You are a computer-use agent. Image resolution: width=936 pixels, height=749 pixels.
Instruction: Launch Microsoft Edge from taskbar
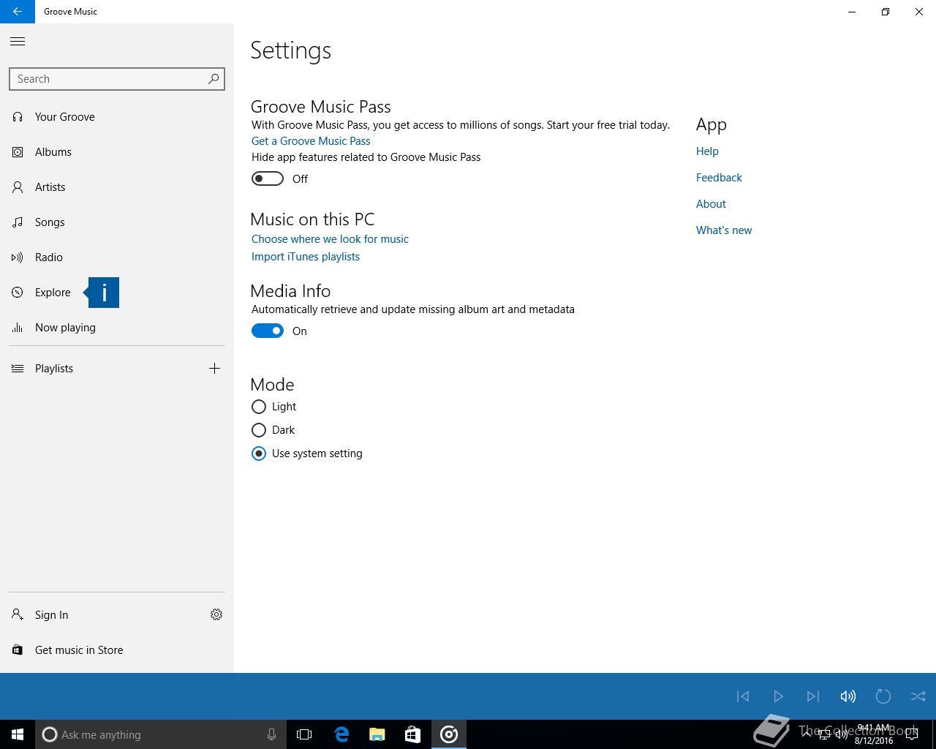(341, 734)
